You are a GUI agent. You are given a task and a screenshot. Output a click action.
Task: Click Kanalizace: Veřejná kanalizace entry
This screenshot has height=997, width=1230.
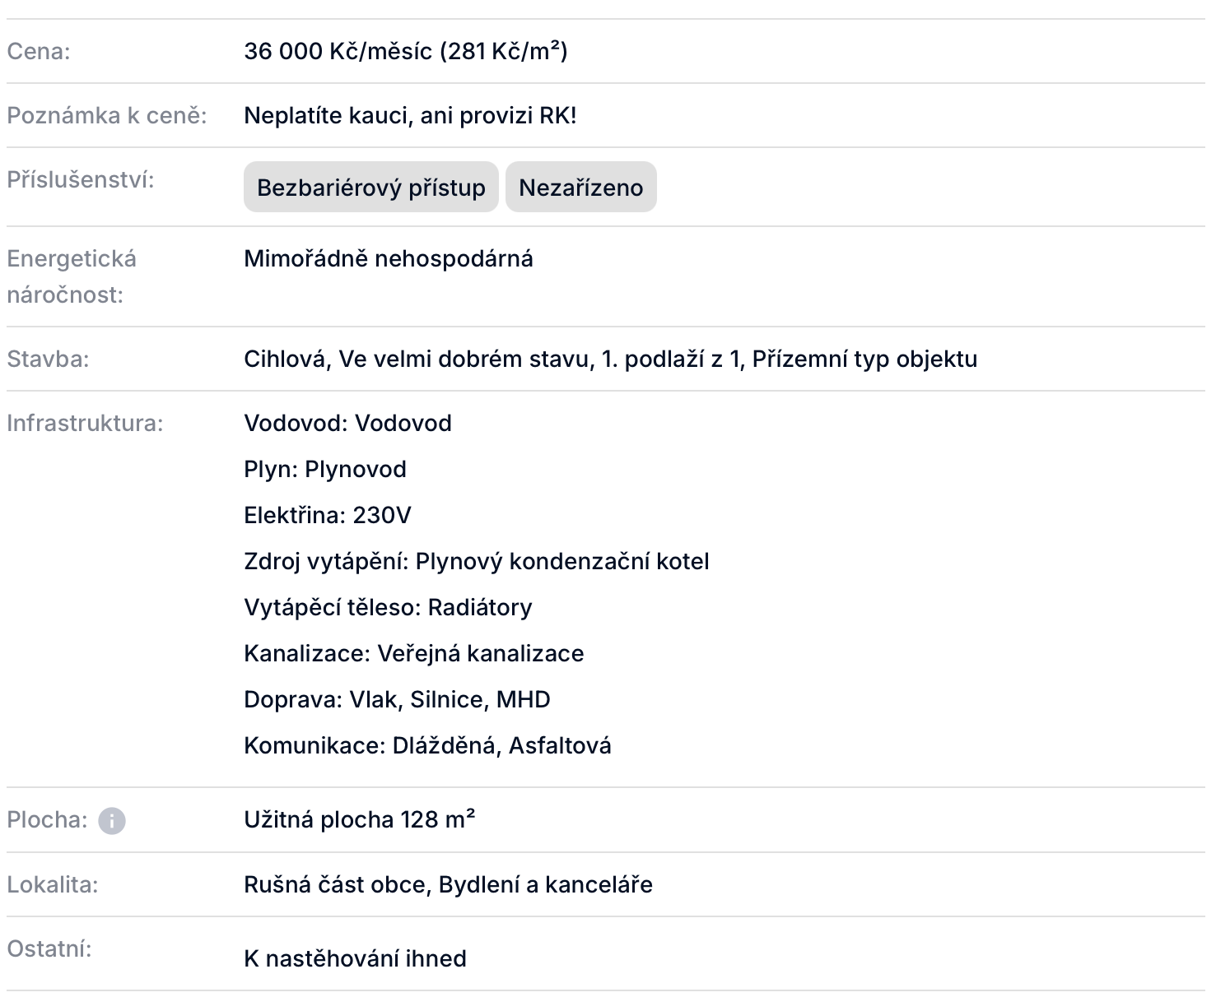[x=413, y=654]
